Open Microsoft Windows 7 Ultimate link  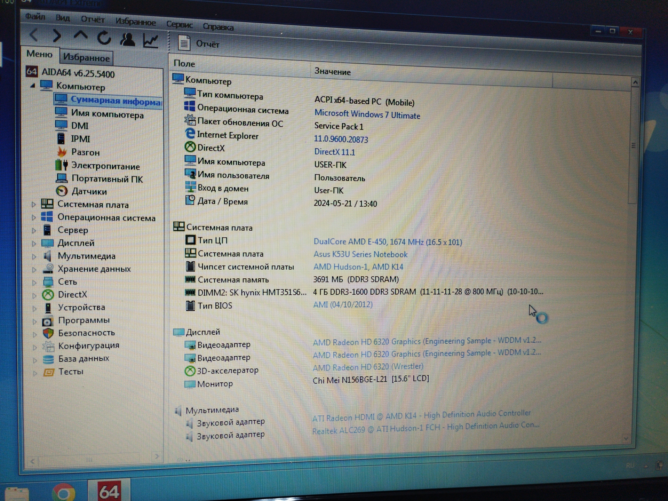pos(367,114)
